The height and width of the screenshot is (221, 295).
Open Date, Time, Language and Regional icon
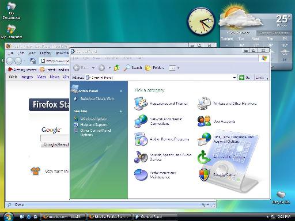(x=205, y=139)
